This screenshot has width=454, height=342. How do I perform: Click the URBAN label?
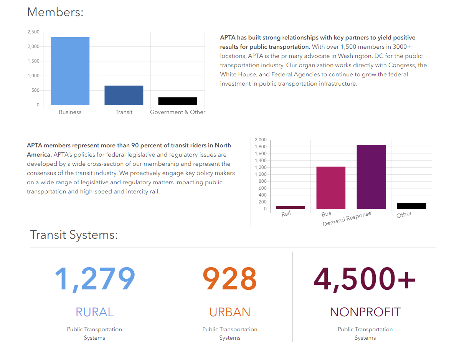(x=229, y=312)
